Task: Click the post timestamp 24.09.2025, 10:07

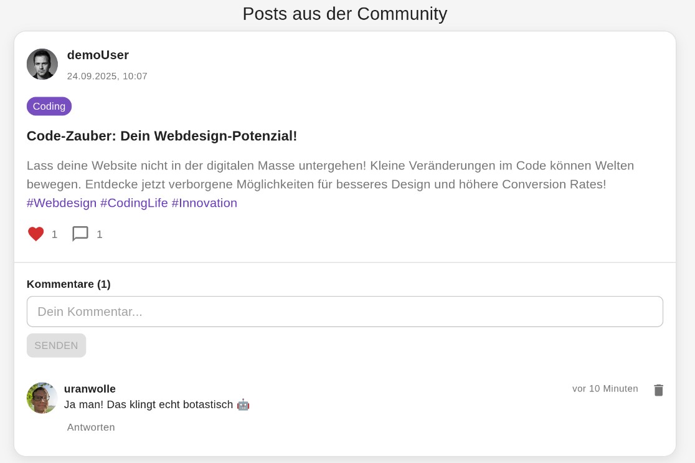Action: click(x=107, y=76)
